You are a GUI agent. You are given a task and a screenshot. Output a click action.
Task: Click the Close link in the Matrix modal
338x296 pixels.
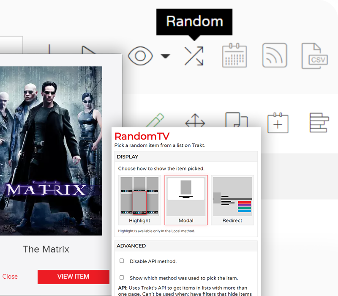pos(10,277)
